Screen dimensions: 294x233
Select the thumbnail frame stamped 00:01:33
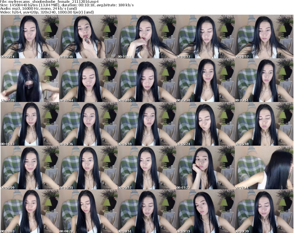pyautogui.click(x=206, y=36)
